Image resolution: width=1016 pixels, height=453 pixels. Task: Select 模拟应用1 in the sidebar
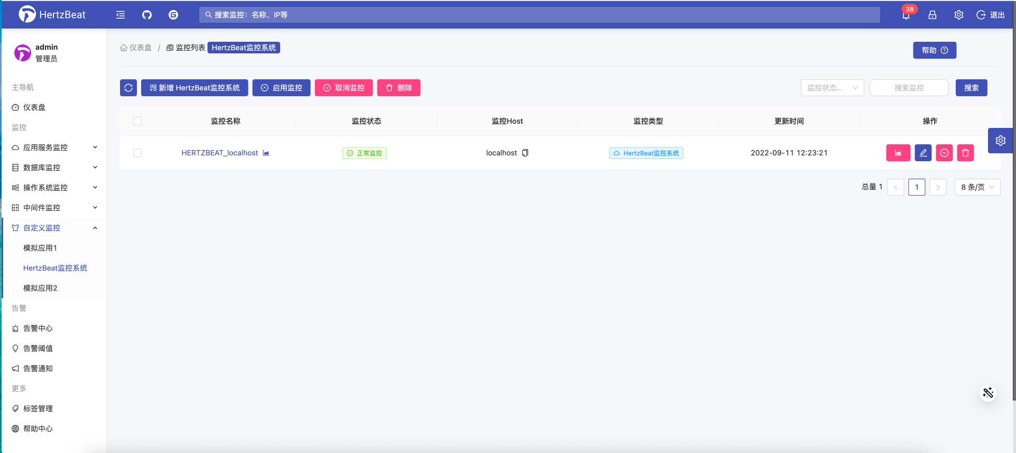point(40,248)
